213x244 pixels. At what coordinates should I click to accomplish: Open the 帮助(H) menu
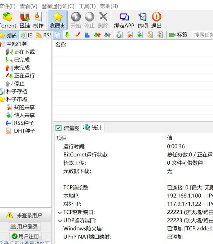(x=109, y=6)
